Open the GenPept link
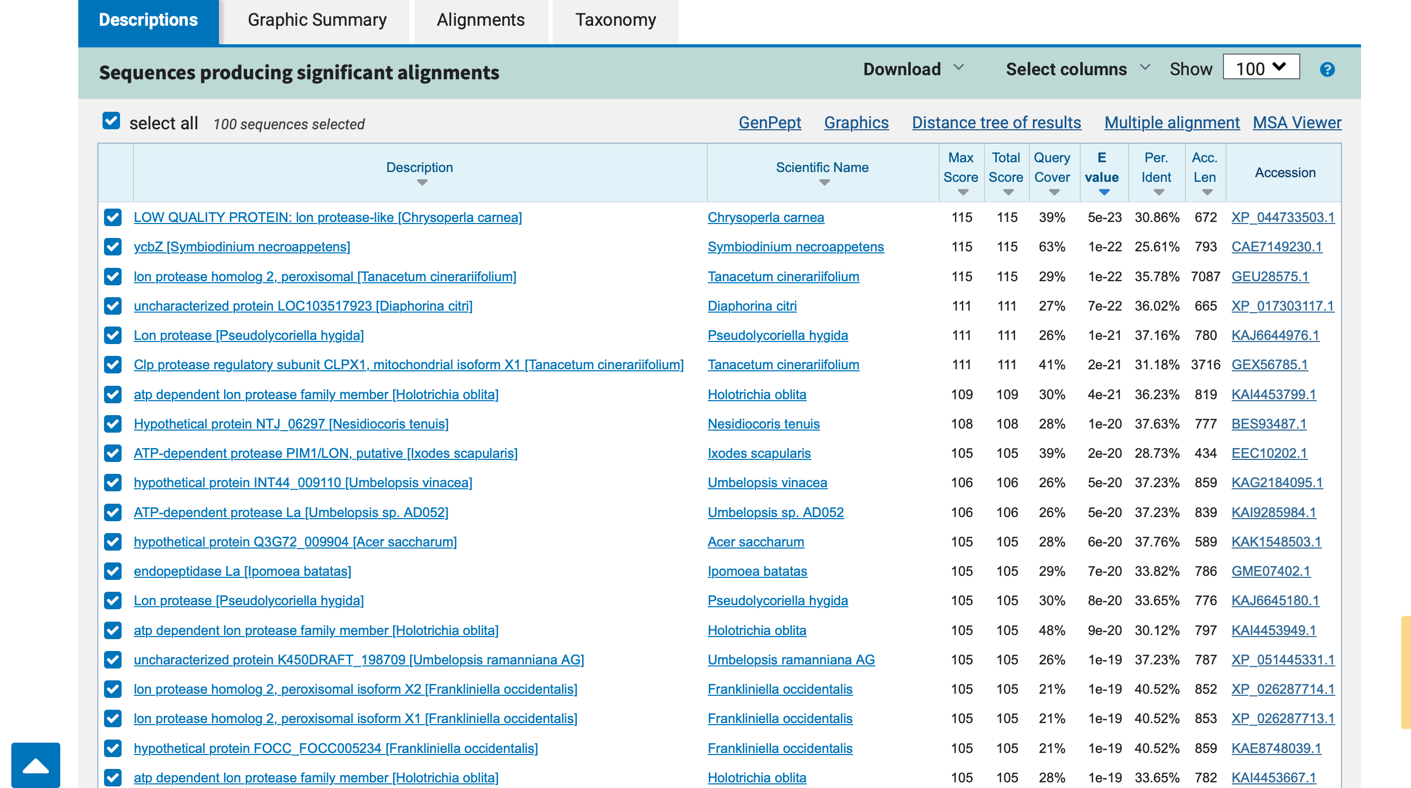 click(770, 123)
